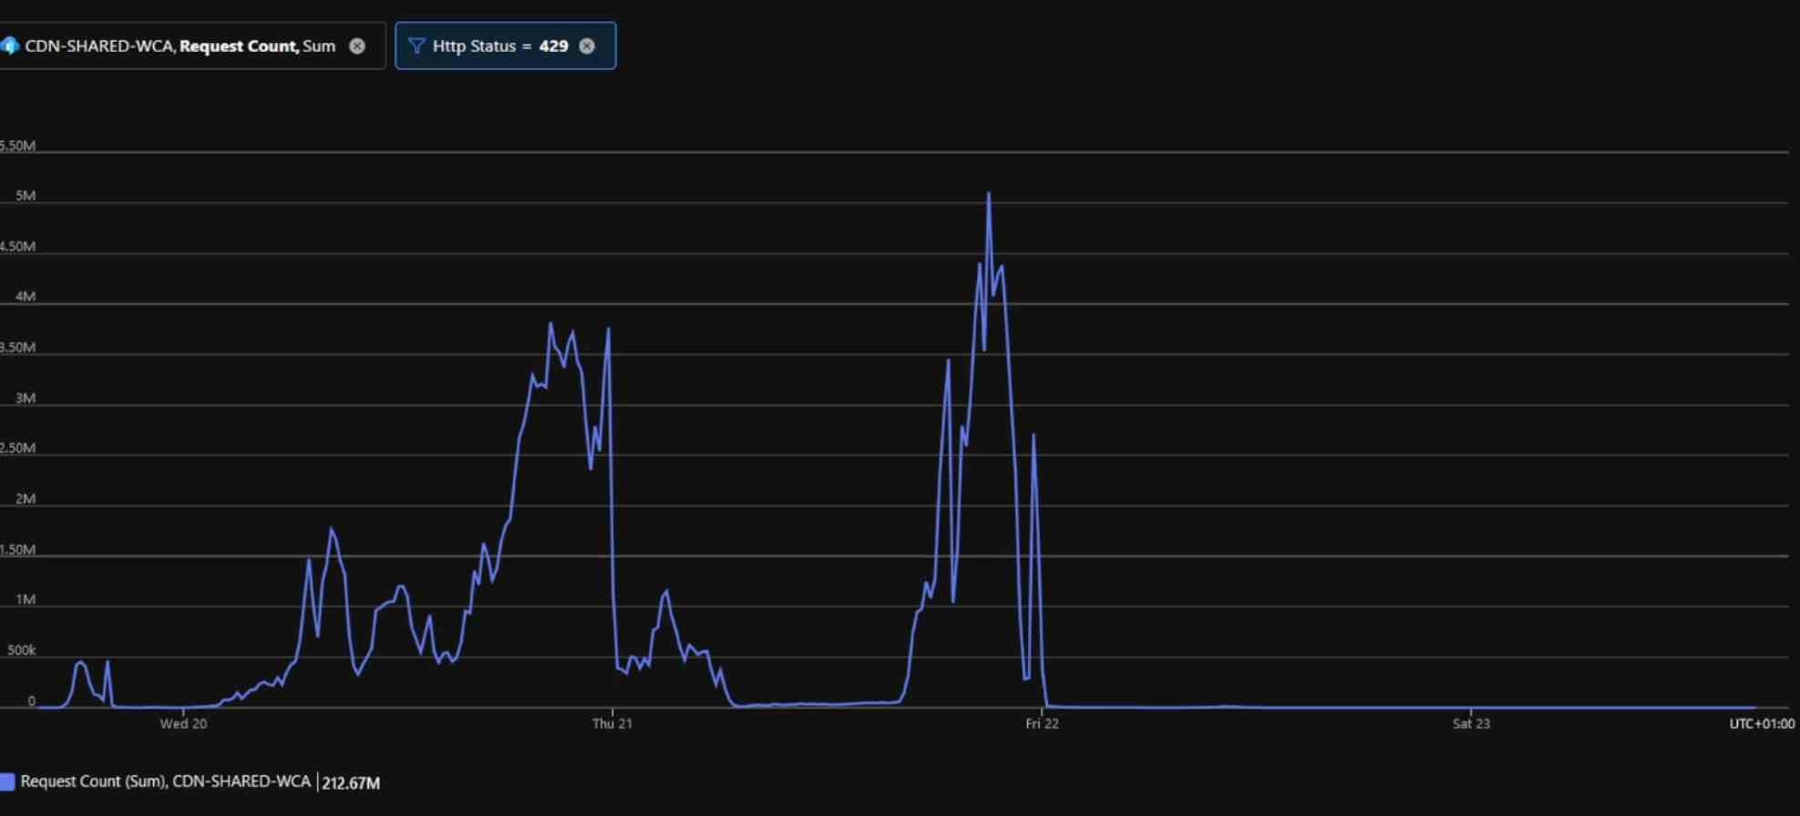Click the 212.67M total value

351,782
